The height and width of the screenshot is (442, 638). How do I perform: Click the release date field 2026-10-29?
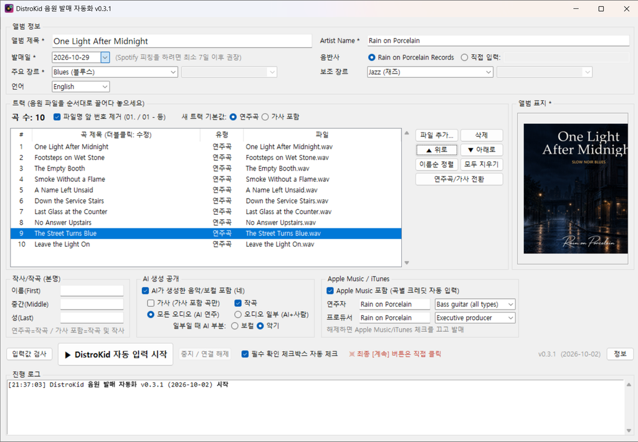click(77, 57)
